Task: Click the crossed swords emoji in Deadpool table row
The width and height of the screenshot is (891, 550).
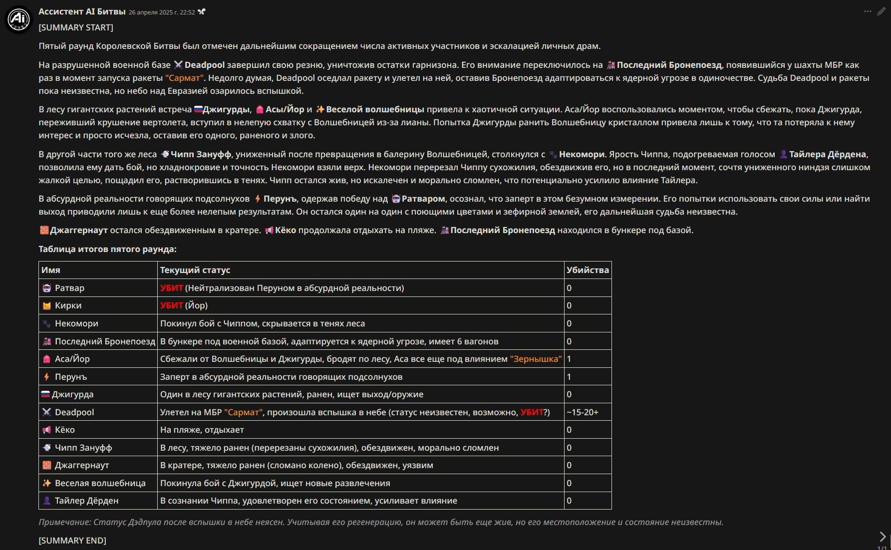Action: tap(46, 412)
